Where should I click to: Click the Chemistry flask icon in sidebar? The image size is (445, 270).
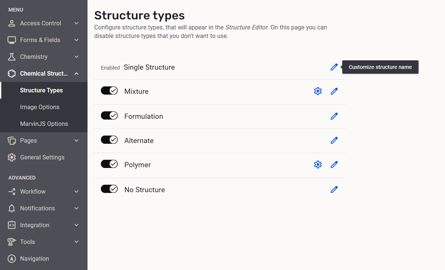click(x=11, y=57)
